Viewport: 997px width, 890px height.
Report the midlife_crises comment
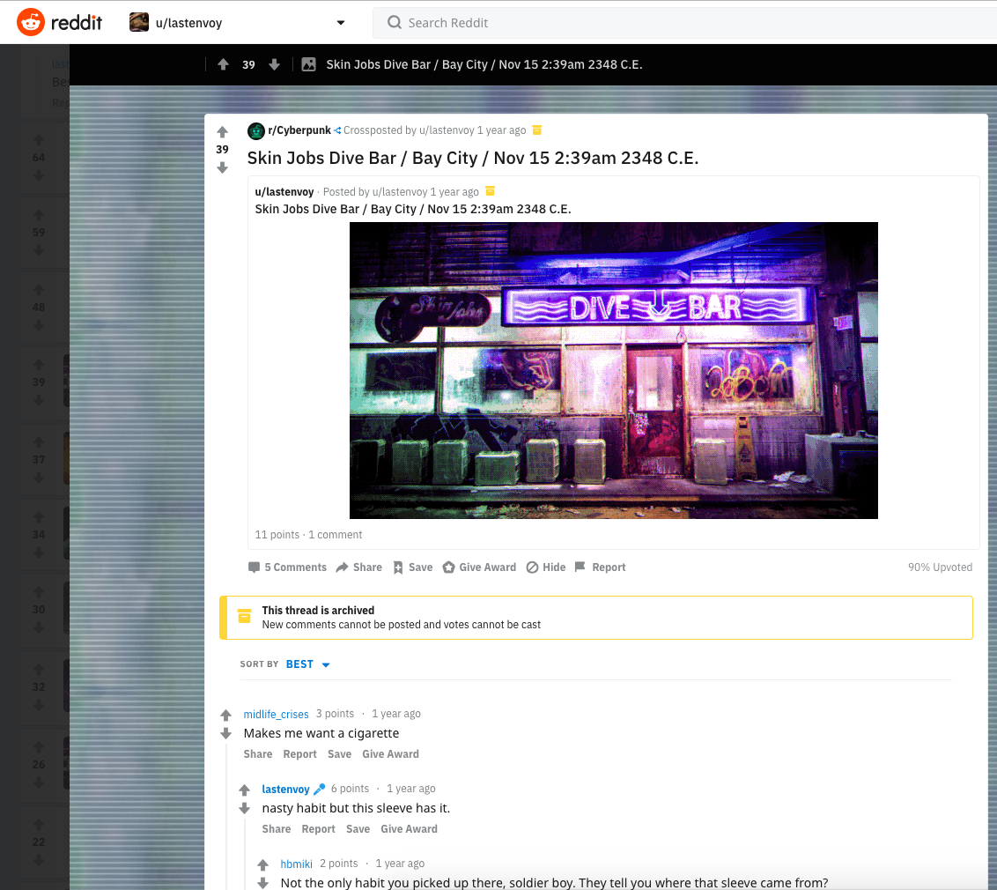pyautogui.click(x=300, y=754)
